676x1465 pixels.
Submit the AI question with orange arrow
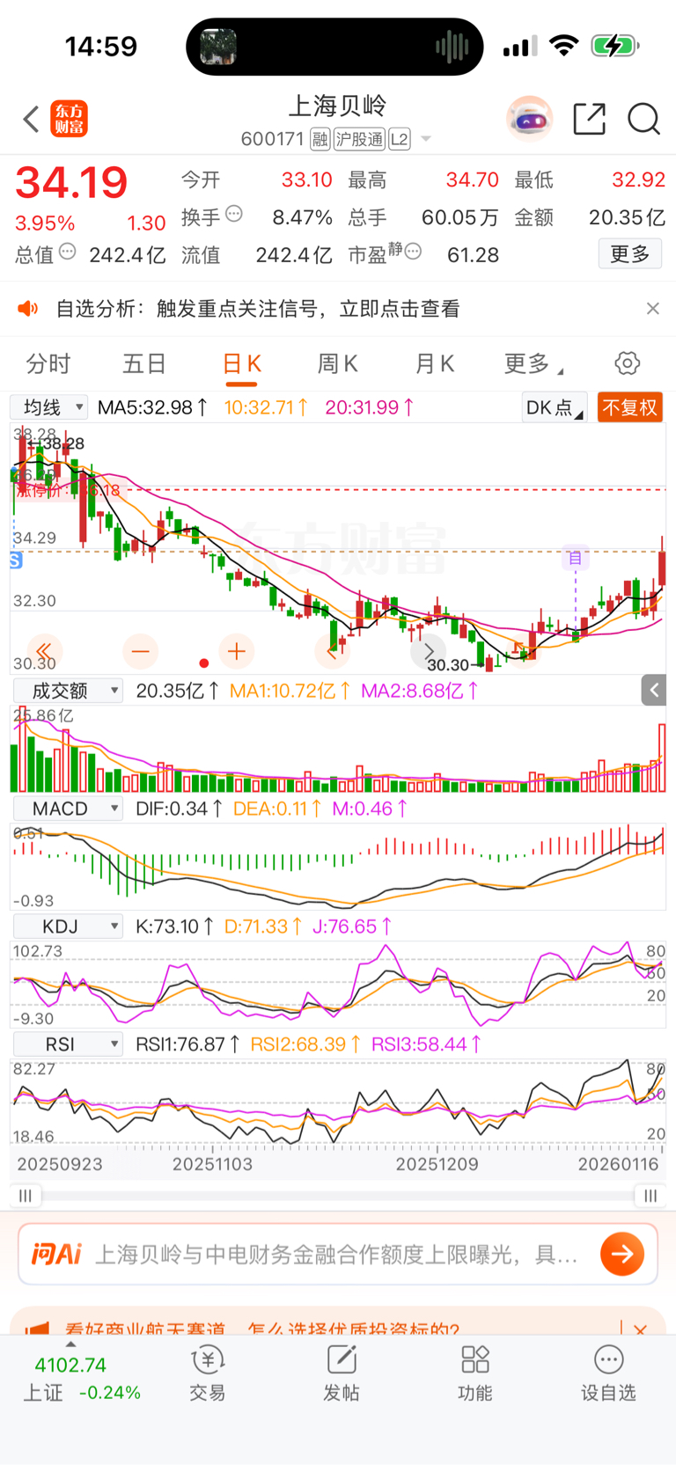click(x=622, y=1254)
